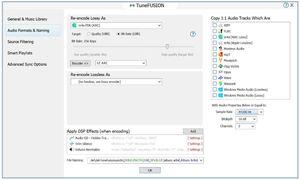Open the Re-encode Lossless As dropdown
The image size is (300, 180).
(x=116, y=81)
